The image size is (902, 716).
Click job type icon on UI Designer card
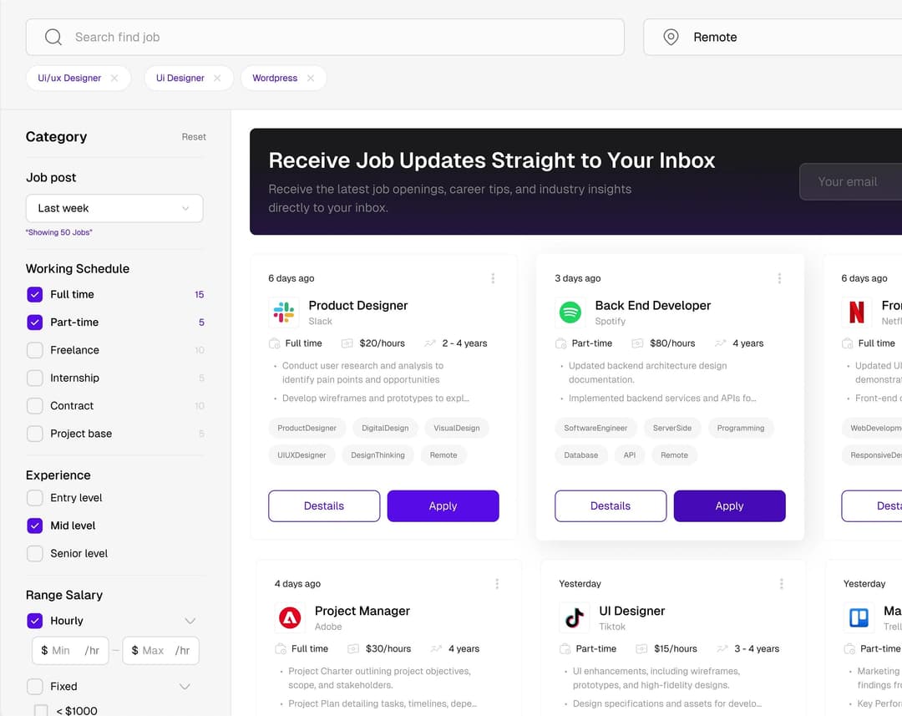tap(565, 649)
